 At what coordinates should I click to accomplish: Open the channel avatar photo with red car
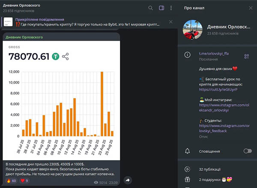tap(193, 30)
